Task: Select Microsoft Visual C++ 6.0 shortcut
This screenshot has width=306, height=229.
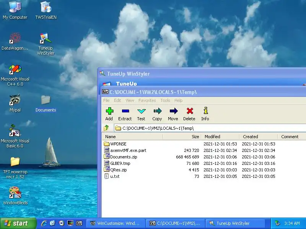Action: pyautogui.click(x=15, y=76)
